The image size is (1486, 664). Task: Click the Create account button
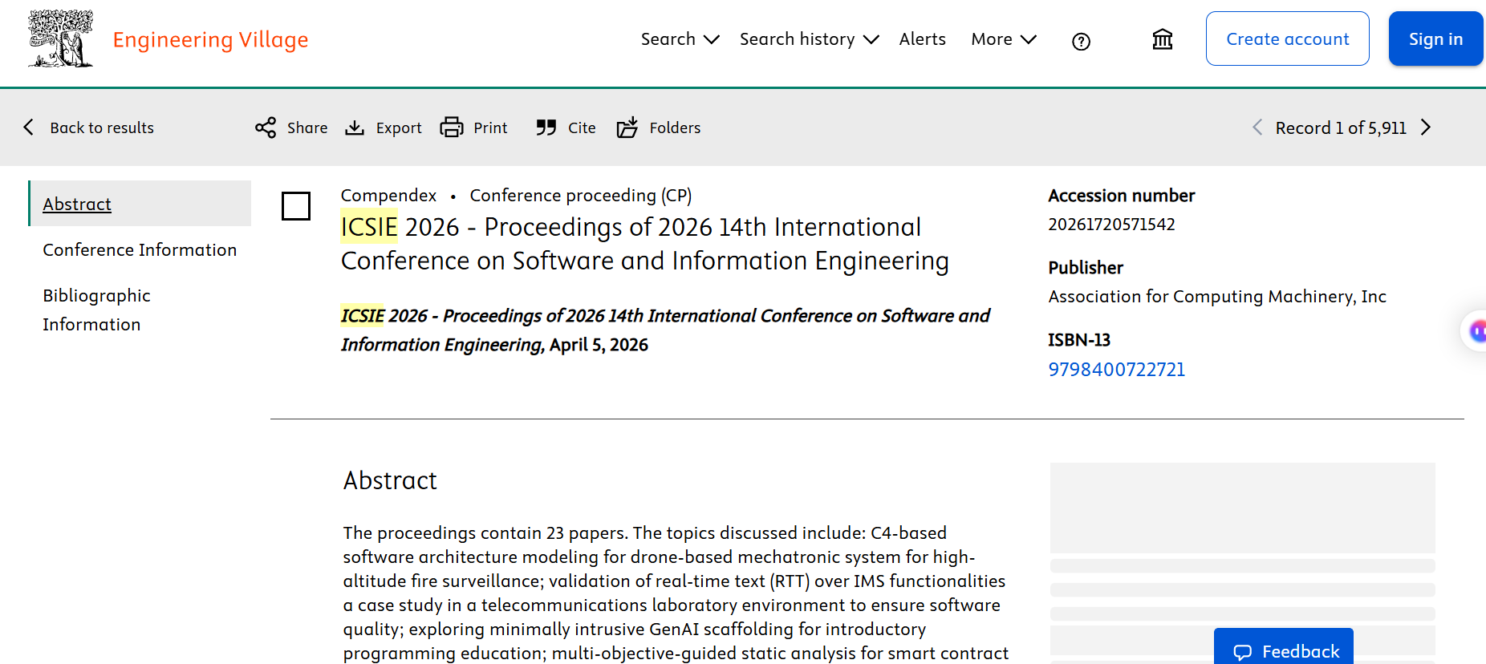click(x=1288, y=38)
